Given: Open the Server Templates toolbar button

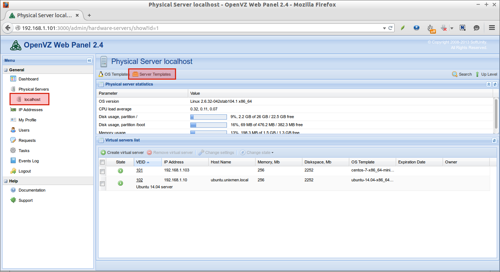Looking at the screenshot, I should click(x=152, y=74).
